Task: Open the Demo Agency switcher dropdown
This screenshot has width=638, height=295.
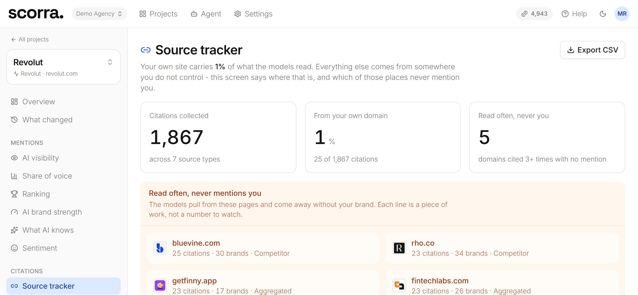Action: coord(99,14)
